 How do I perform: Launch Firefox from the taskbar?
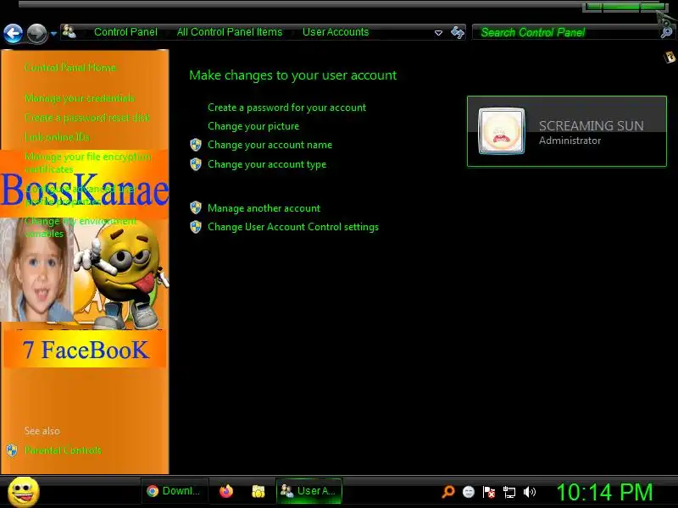(x=226, y=491)
